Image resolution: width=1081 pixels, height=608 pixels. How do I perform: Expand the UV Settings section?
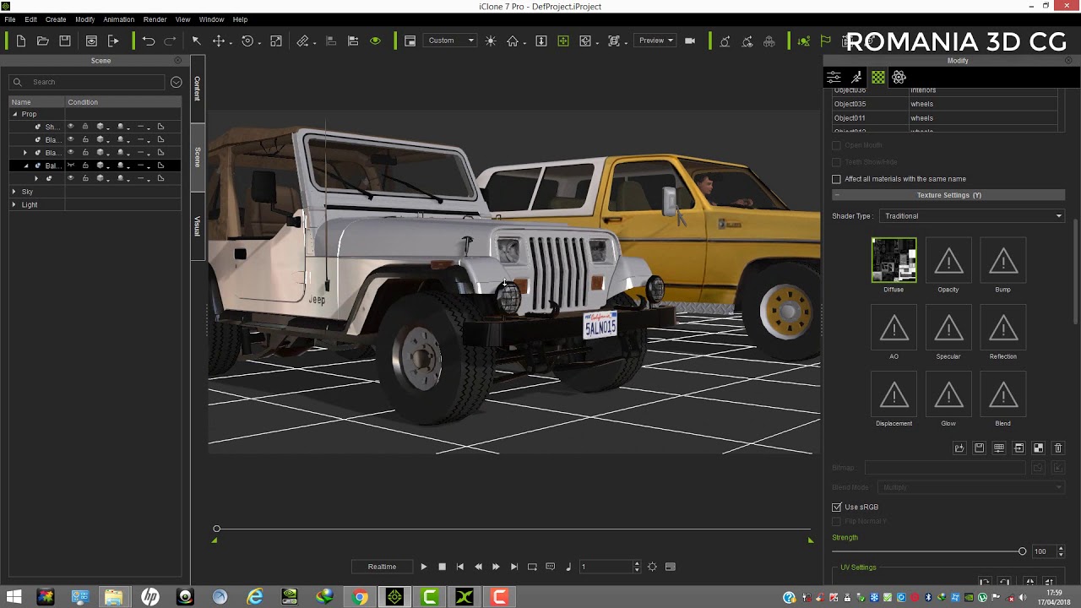[x=858, y=567]
